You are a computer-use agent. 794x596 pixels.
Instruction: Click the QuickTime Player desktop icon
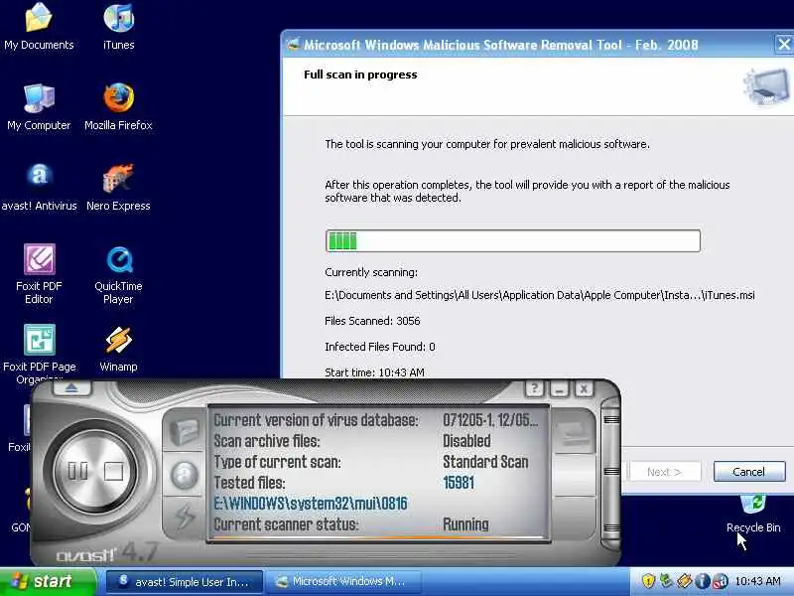tap(118, 275)
